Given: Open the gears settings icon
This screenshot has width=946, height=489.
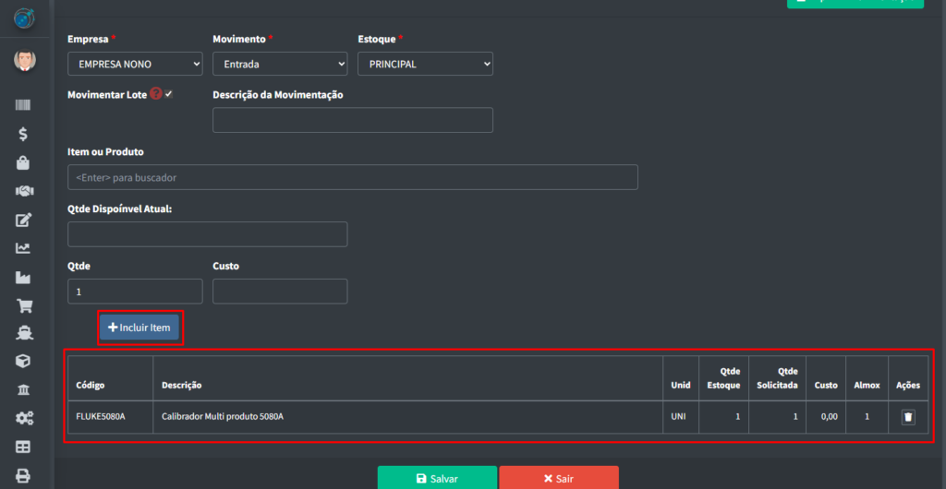Looking at the screenshot, I should click(24, 418).
